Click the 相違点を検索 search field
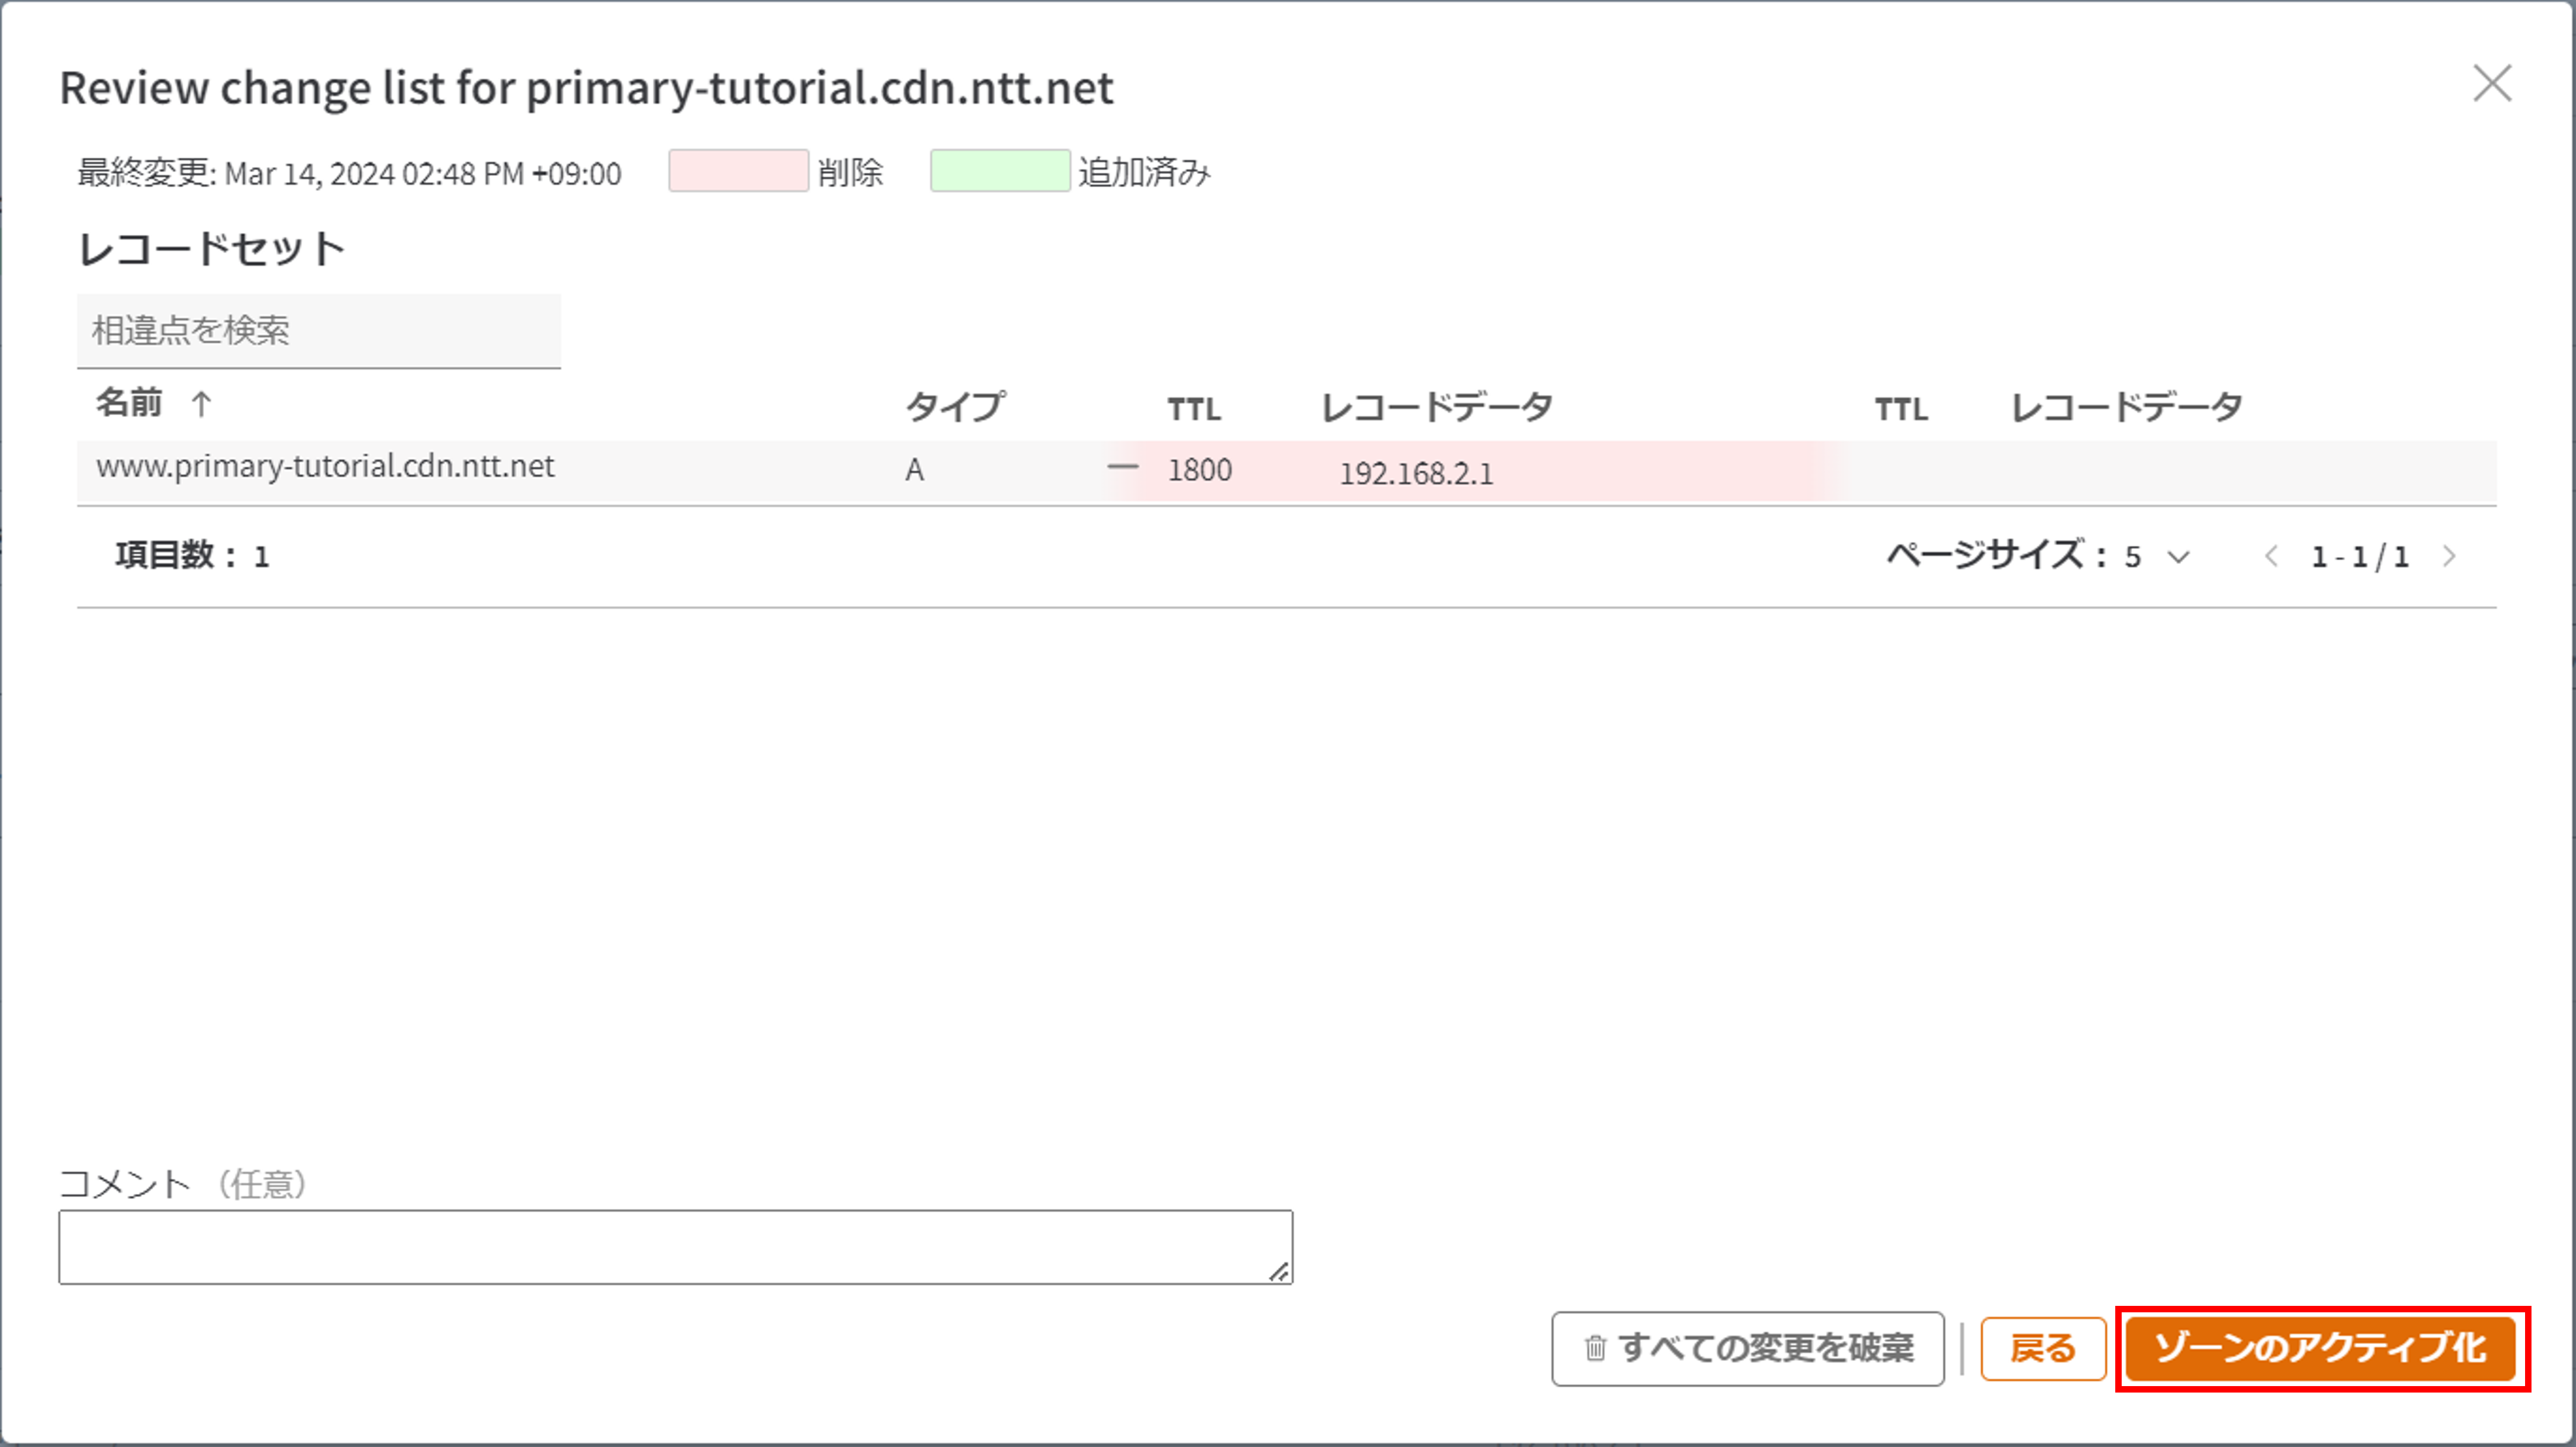The height and width of the screenshot is (1447, 2576). 318,331
